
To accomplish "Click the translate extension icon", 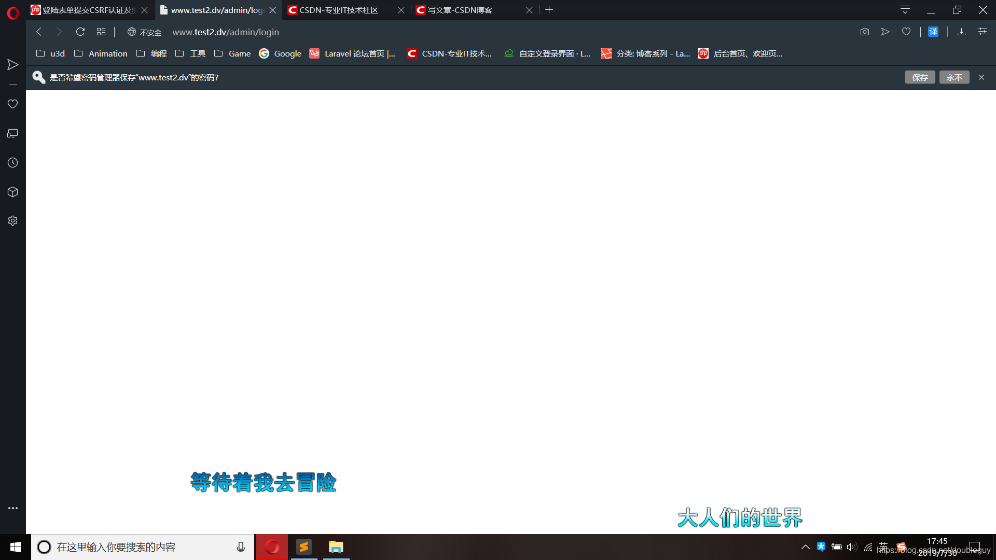I will 933,32.
